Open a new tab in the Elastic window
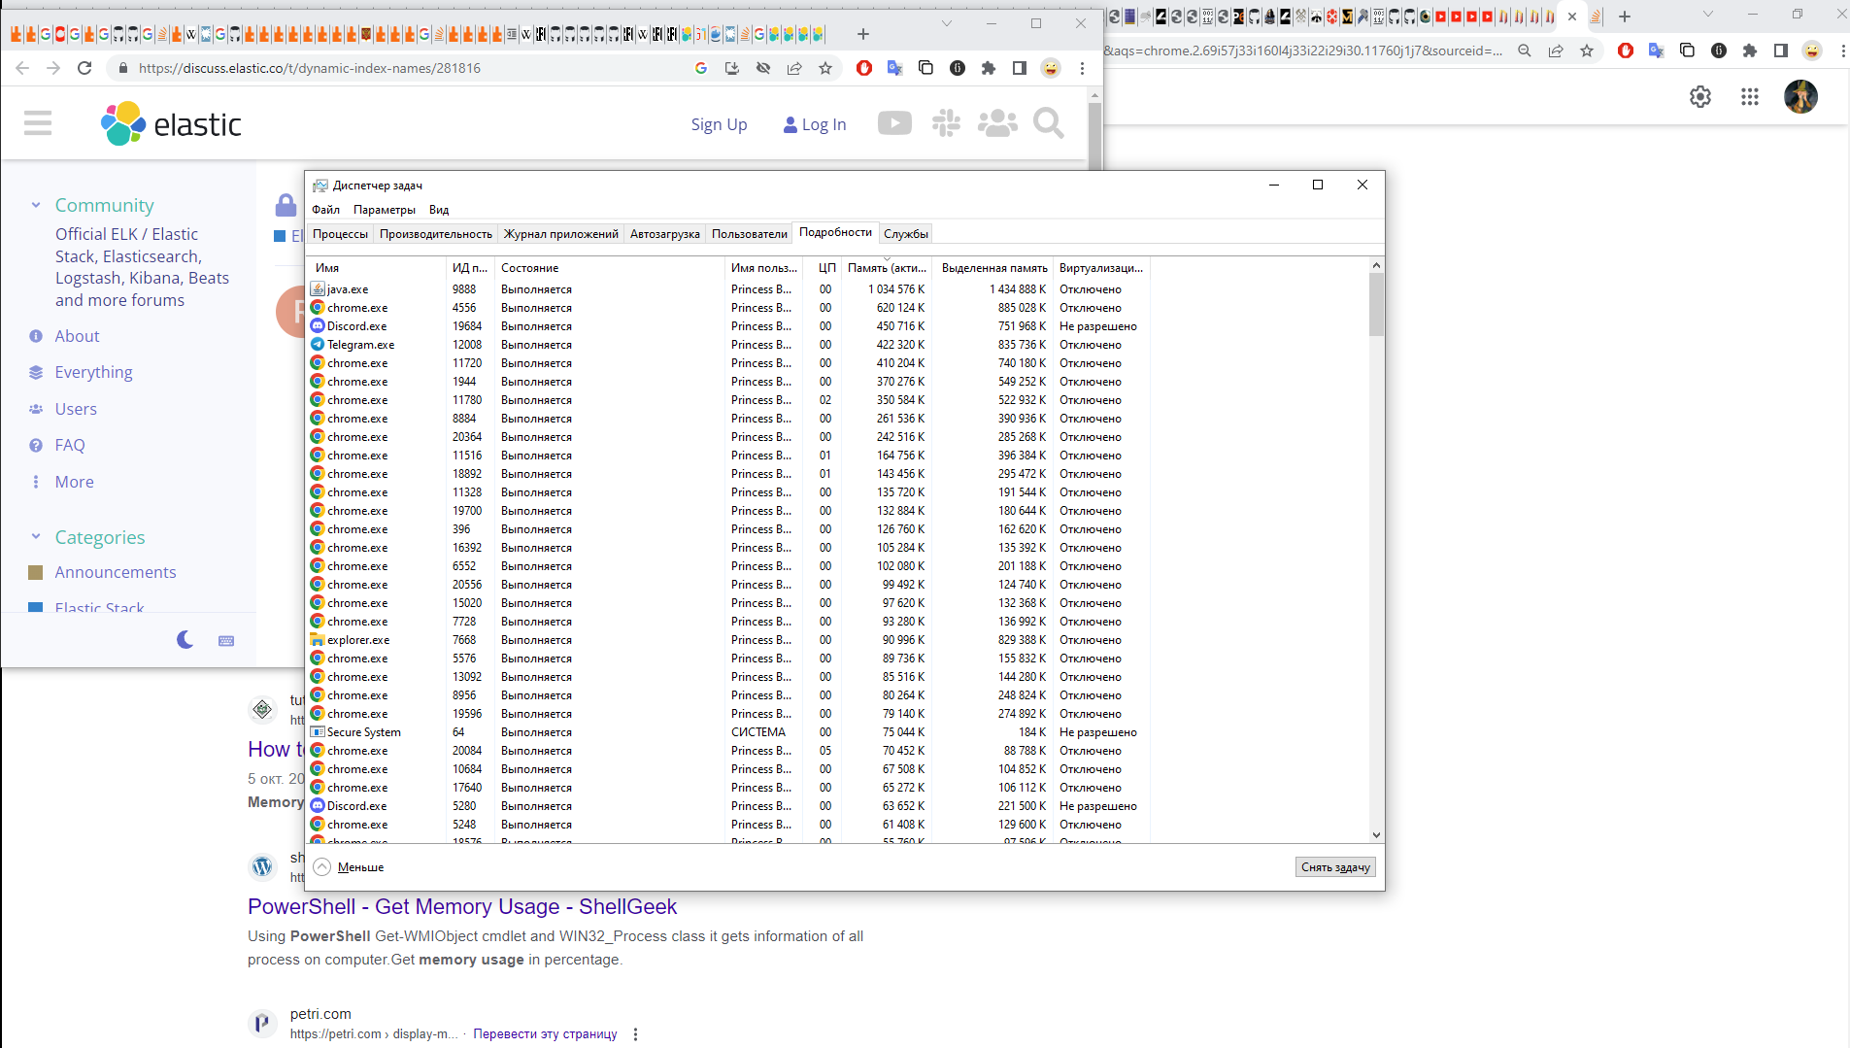The width and height of the screenshot is (1850, 1048). click(x=863, y=34)
